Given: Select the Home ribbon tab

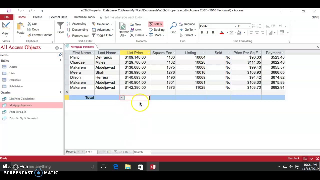Looking at the screenshot, I should pos(22,17).
